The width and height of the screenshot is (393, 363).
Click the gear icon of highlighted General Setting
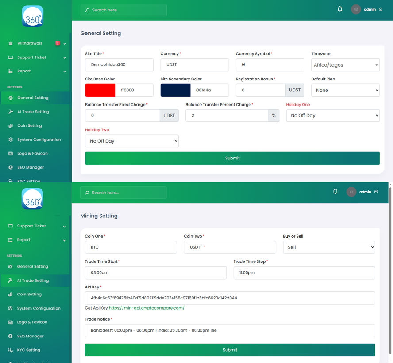pyautogui.click(x=11, y=98)
